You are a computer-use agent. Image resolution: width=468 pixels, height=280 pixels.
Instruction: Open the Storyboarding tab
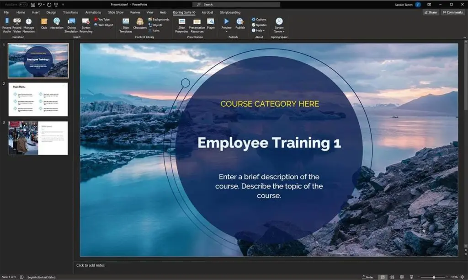coord(230,12)
